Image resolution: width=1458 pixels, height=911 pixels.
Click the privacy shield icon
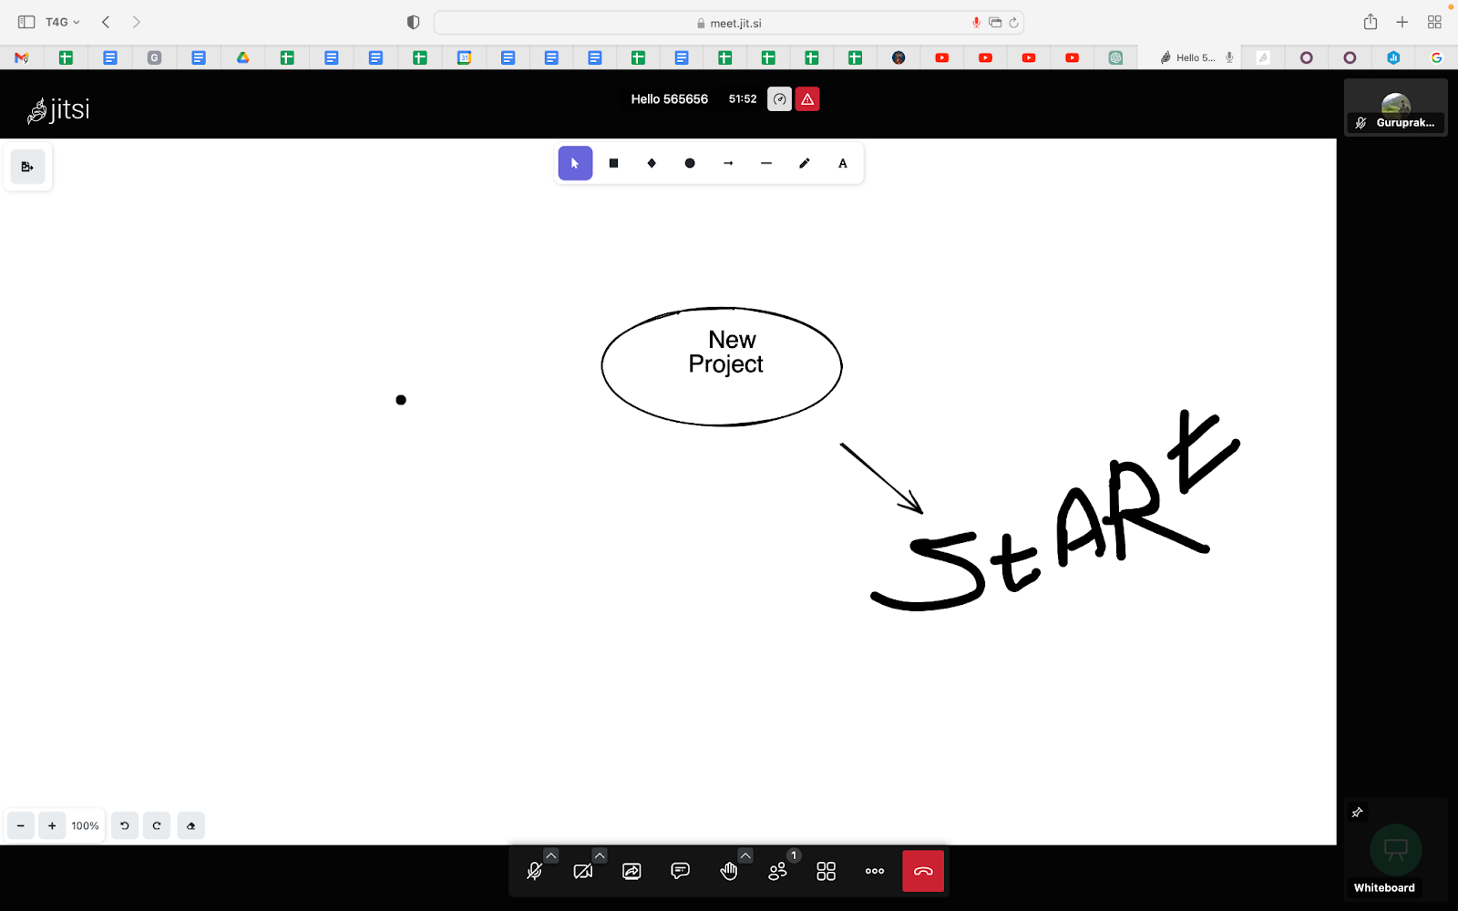pyautogui.click(x=413, y=22)
